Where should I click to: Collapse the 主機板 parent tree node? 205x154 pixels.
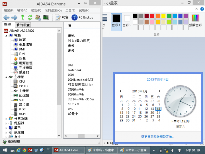click(6, 77)
